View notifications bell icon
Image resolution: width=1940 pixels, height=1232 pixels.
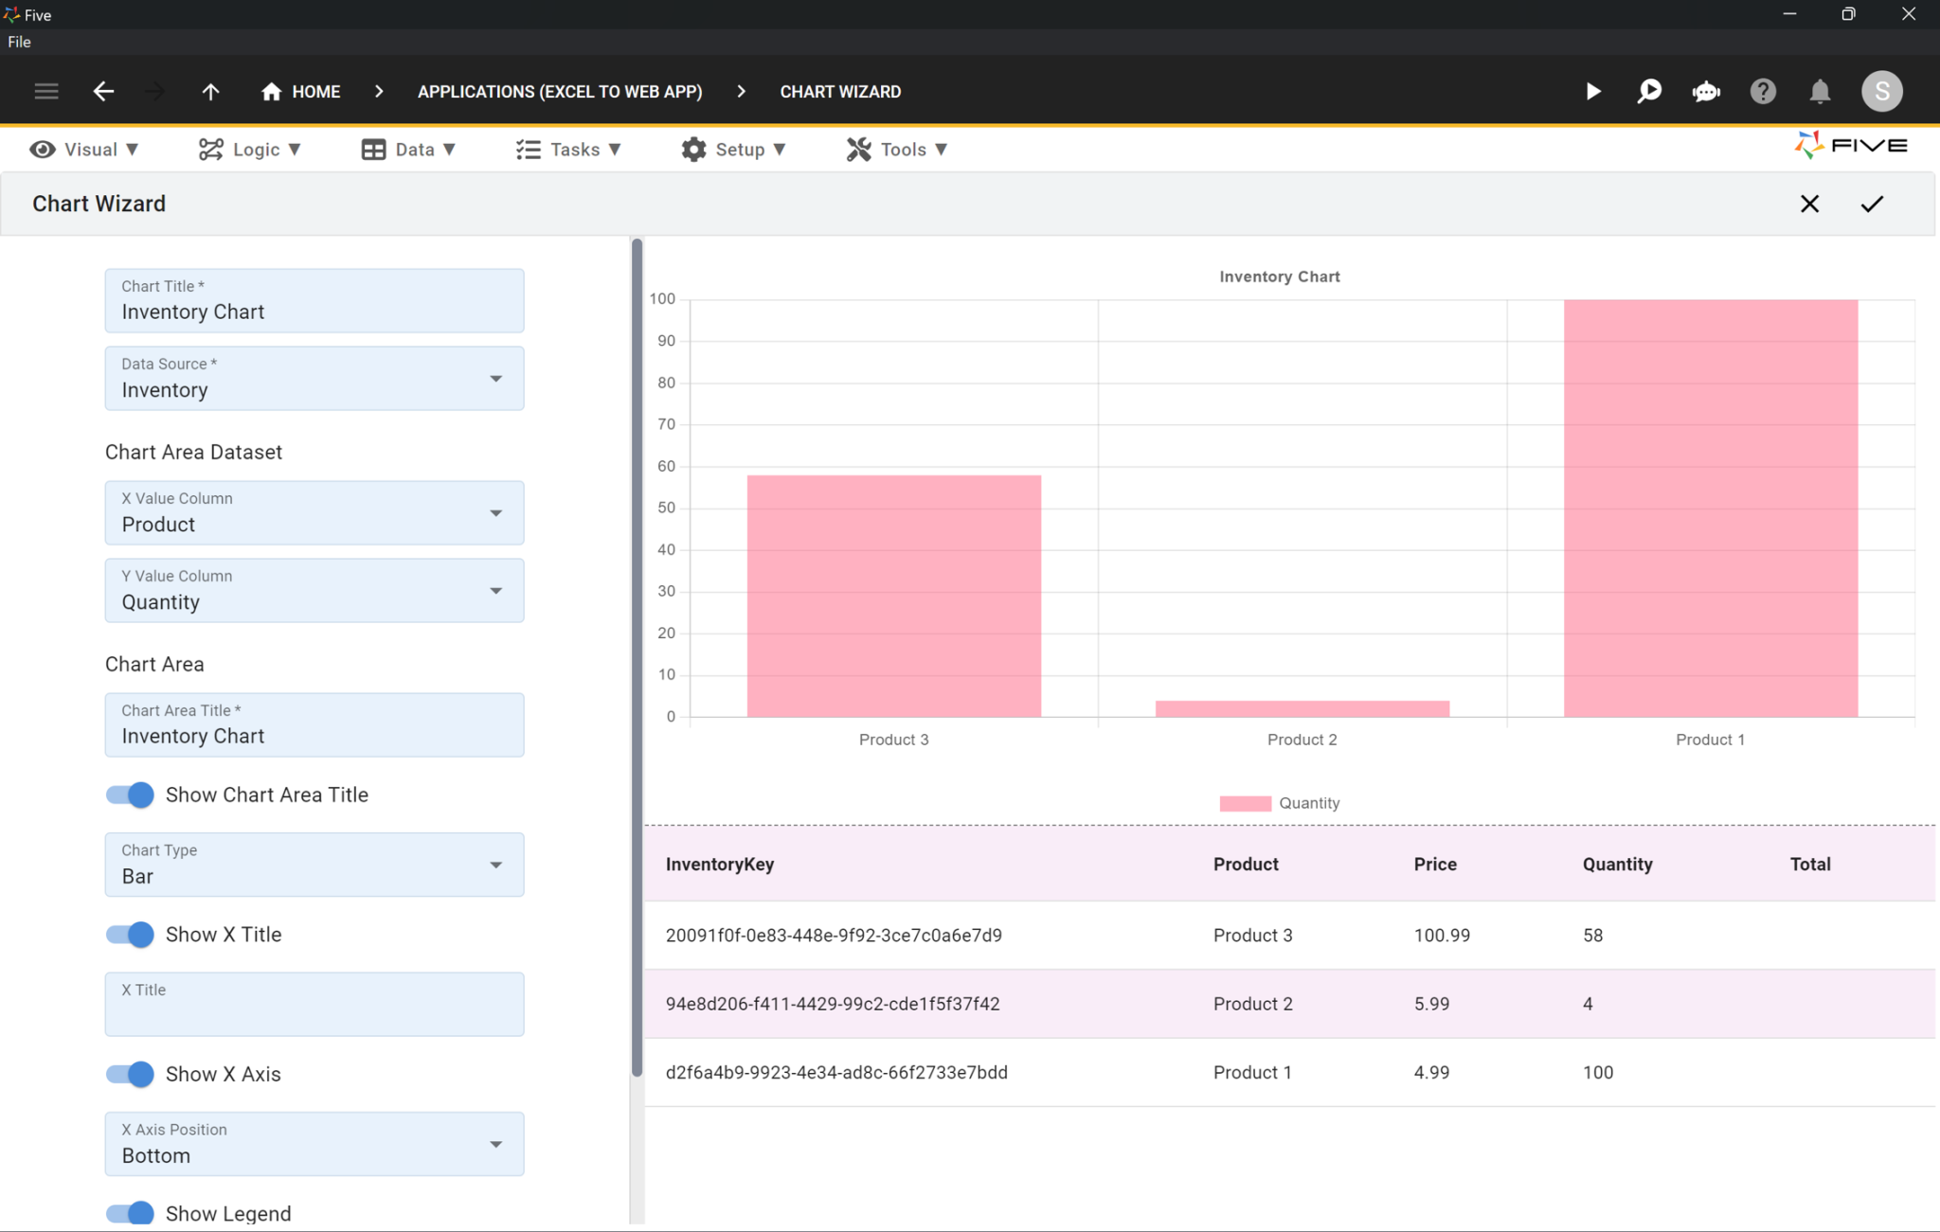click(1820, 91)
